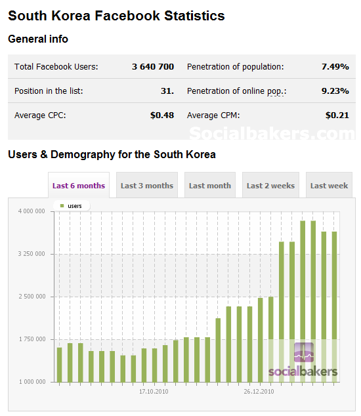Toggle the users legend entry
Viewport: 361px width, 416px height.
72,206
